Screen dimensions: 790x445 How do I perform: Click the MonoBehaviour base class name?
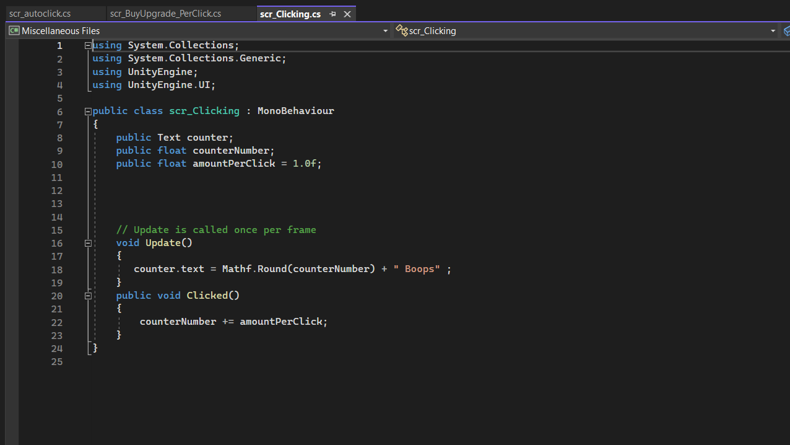tap(295, 111)
